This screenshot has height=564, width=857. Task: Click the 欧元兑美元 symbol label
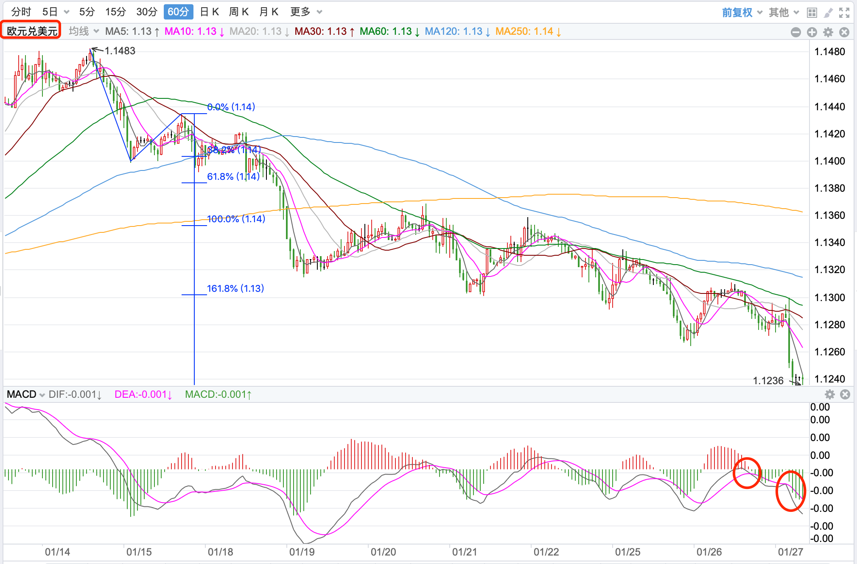point(32,31)
